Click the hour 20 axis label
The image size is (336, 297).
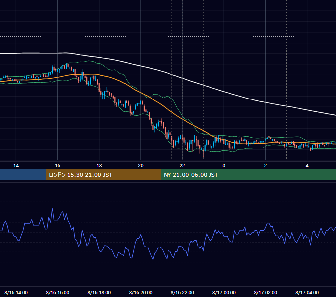click(x=141, y=166)
